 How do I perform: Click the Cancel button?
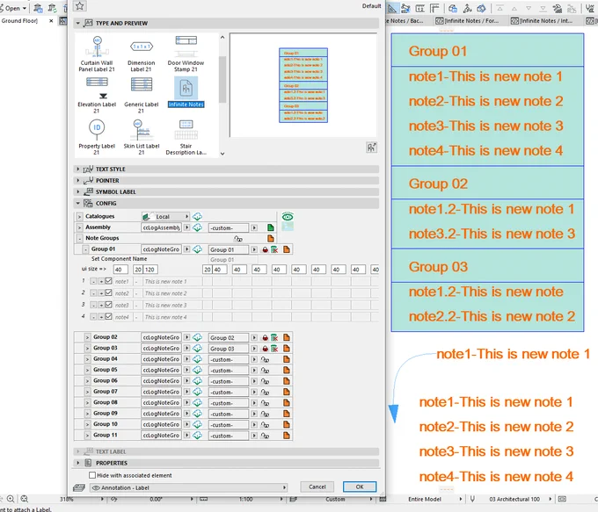click(317, 487)
